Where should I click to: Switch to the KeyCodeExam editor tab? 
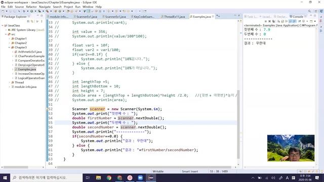144,17
